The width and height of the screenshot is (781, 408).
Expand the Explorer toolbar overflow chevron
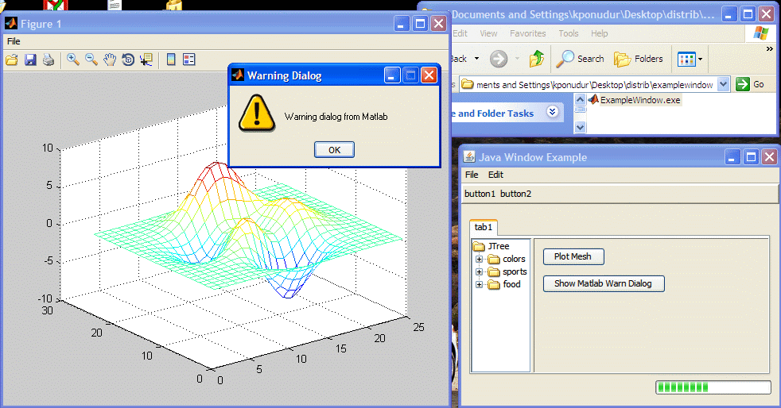pos(770,48)
